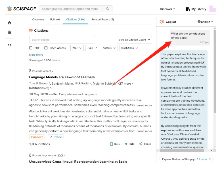Click arXiv: Computation and Language venue
The image size is (220, 170).
click(74, 94)
